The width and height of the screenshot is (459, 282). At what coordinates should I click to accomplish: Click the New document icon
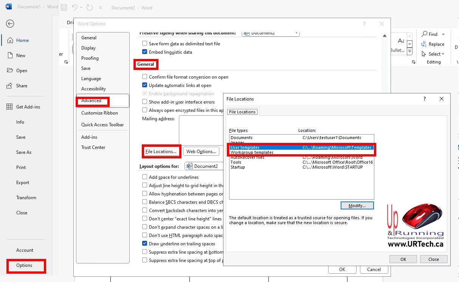coord(10,56)
